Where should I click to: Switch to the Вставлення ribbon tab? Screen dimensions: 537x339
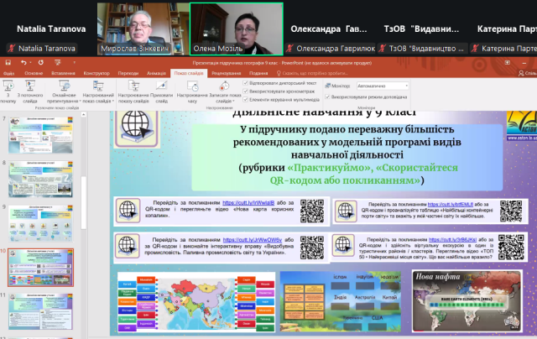tap(63, 73)
